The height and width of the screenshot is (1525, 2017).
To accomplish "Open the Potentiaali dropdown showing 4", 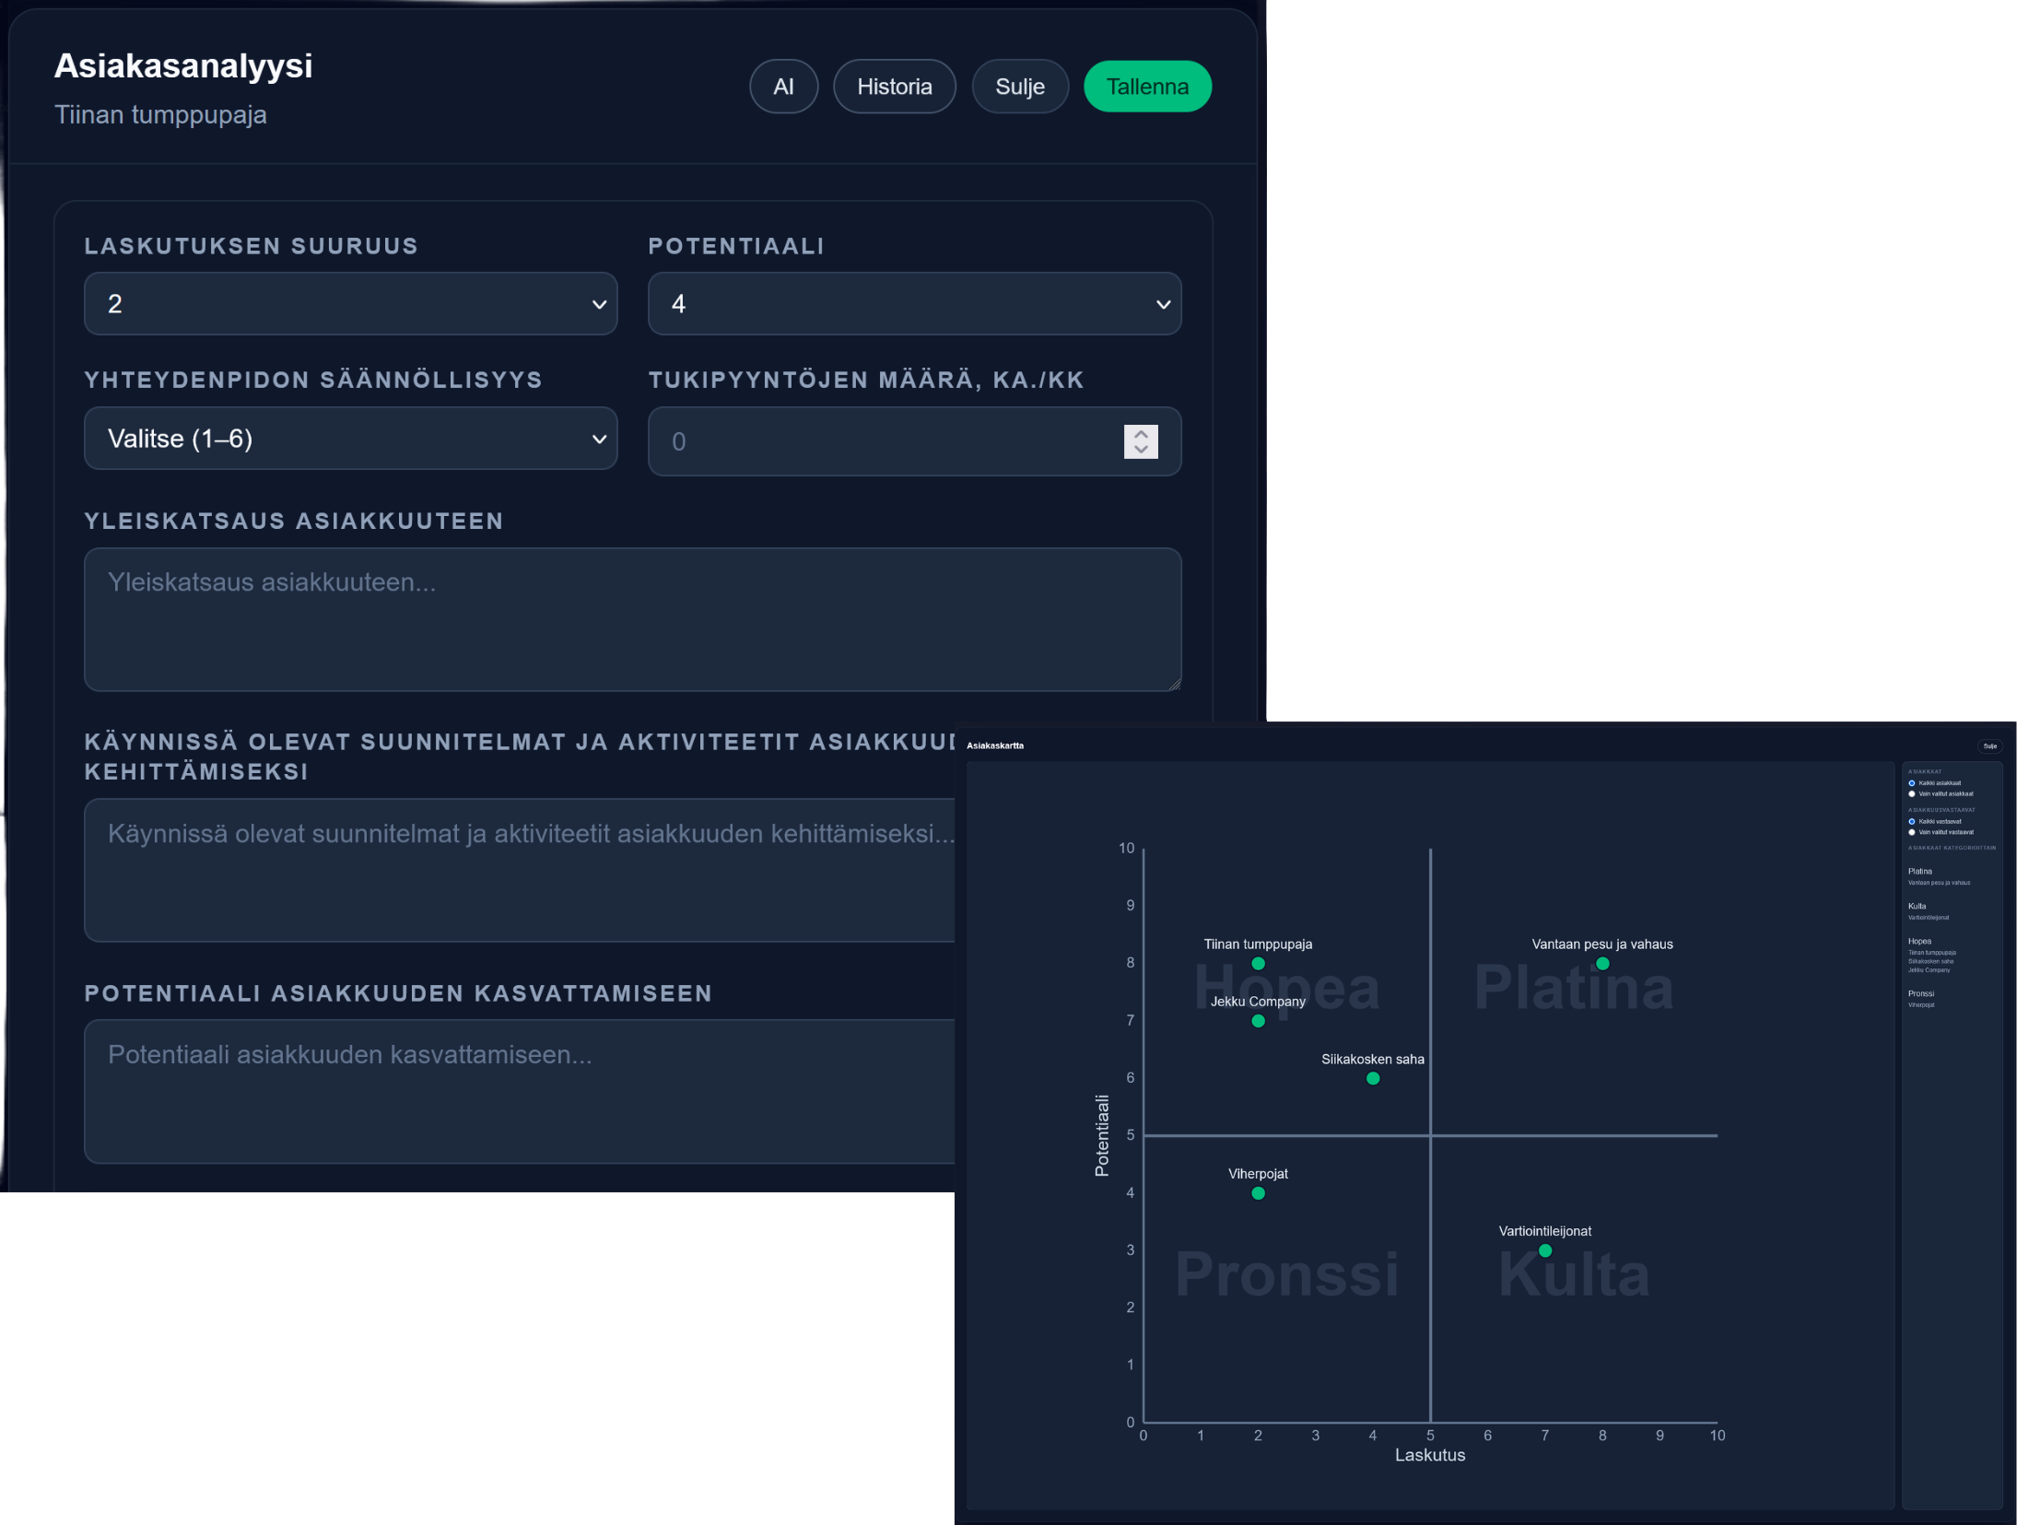I will [x=914, y=303].
